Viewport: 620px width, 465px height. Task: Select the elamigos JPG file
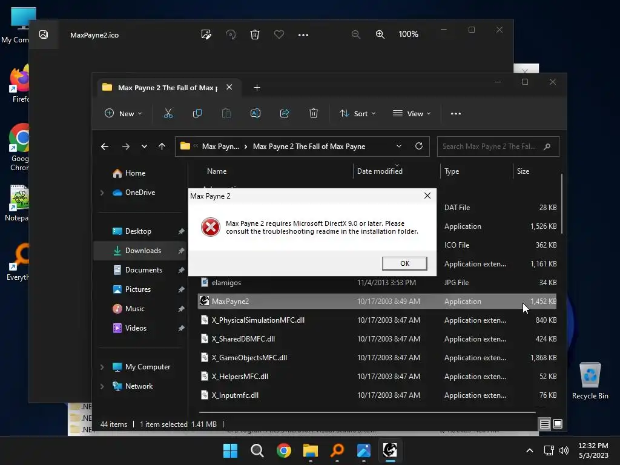tap(377, 283)
